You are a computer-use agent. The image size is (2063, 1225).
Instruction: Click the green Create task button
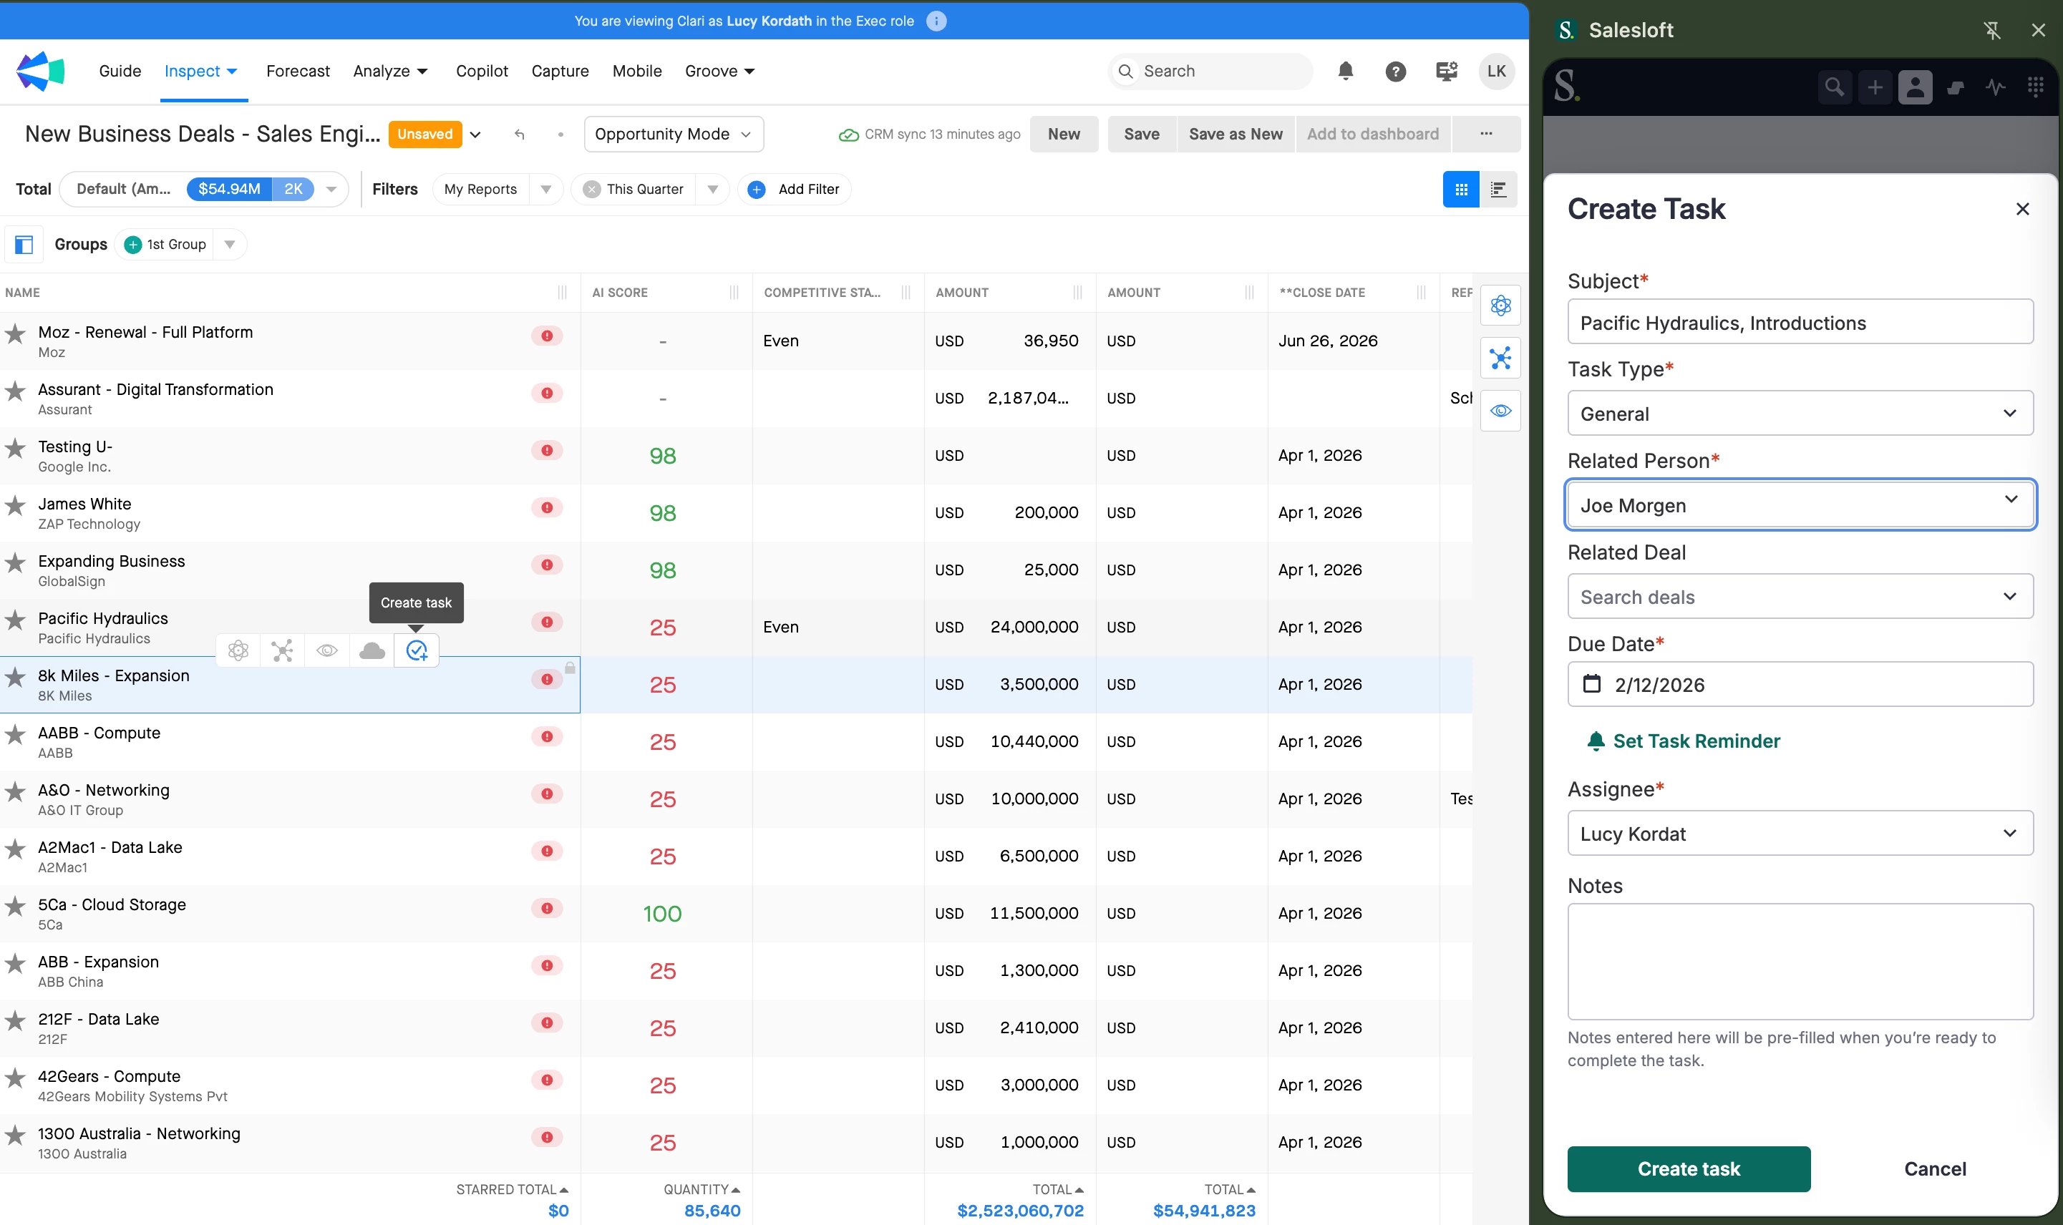pyautogui.click(x=1688, y=1168)
